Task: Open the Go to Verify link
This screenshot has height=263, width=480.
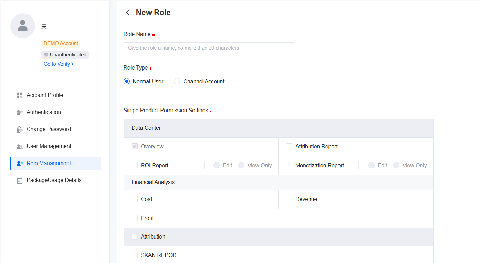Action: click(x=59, y=64)
